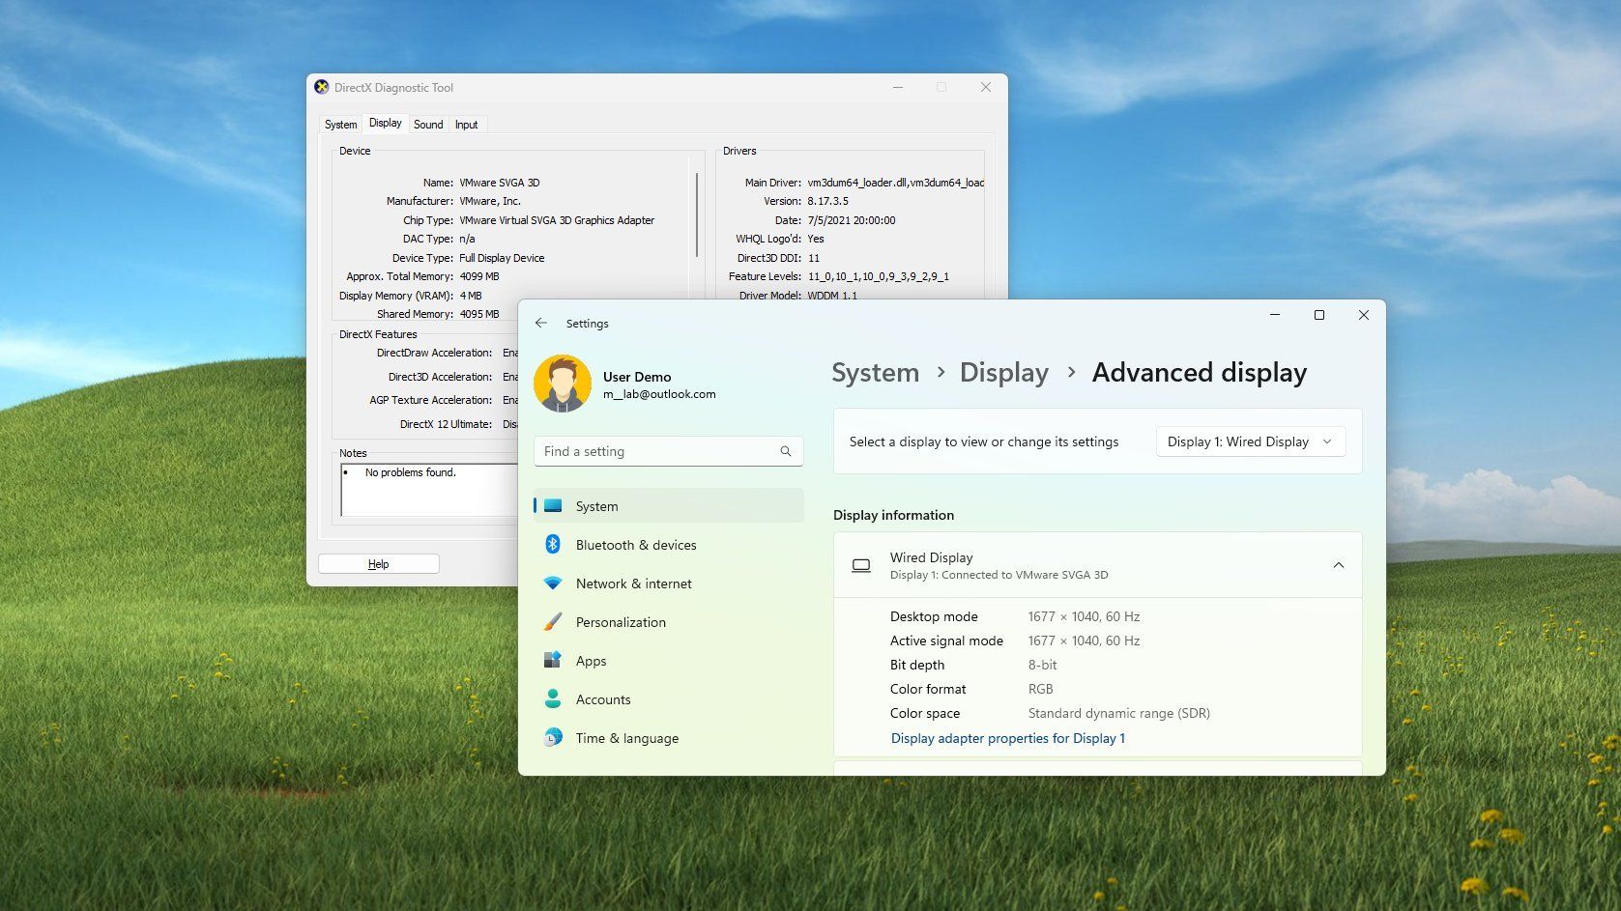This screenshot has width=1621, height=911.
Task: Click the Approx. Total Memory 4099 MB value
Action: click(x=479, y=276)
